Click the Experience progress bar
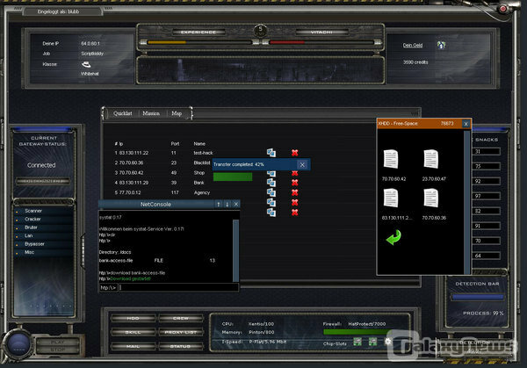 point(199,42)
